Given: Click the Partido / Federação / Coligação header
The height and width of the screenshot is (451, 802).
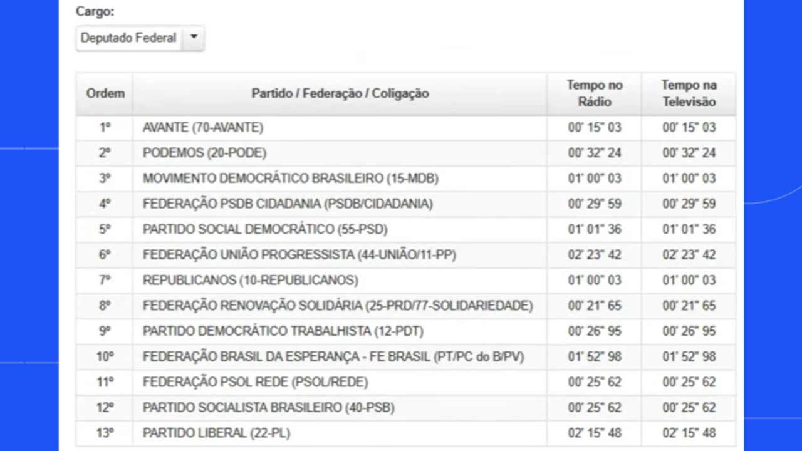Looking at the screenshot, I should click(x=340, y=93).
